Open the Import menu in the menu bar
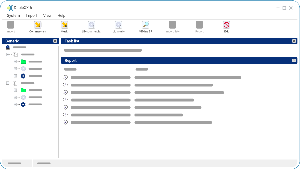This screenshot has width=300, height=169. (x=31, y=16)
